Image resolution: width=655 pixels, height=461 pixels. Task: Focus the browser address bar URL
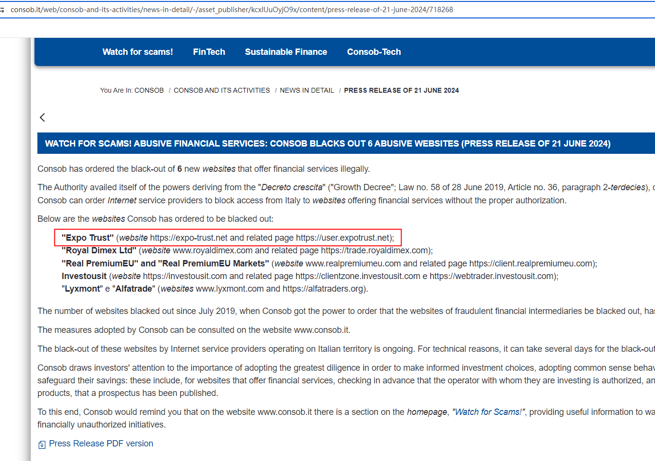[232, 10]
